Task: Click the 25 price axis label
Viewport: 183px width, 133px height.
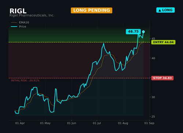Action: 153,117
